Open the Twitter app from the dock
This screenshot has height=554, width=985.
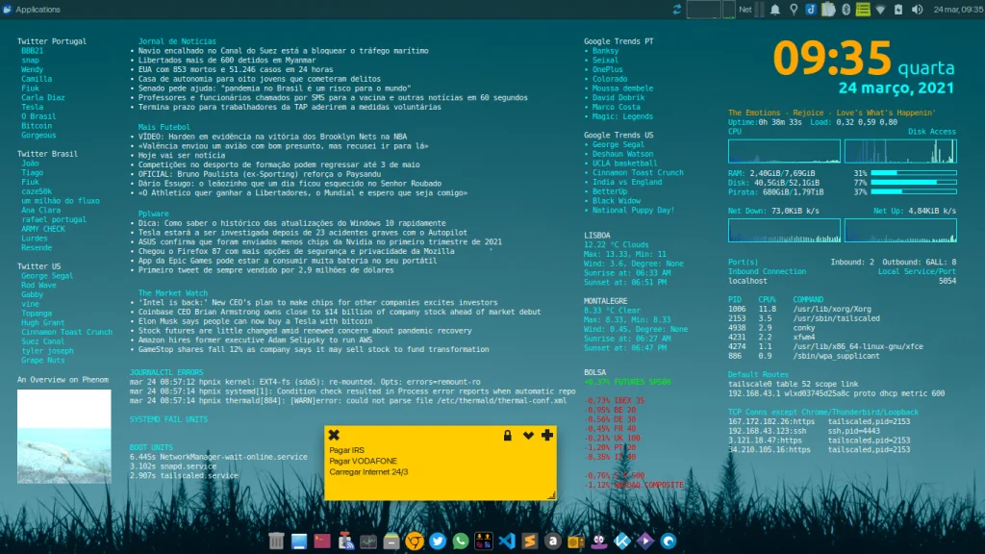pos(438,541)
